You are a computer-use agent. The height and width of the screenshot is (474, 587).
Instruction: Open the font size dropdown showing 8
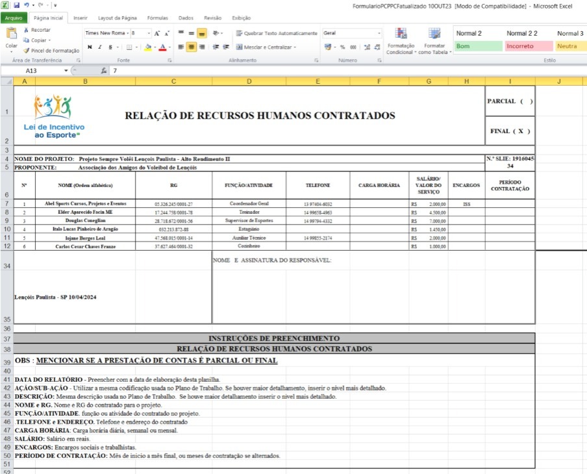pos(149,33)
